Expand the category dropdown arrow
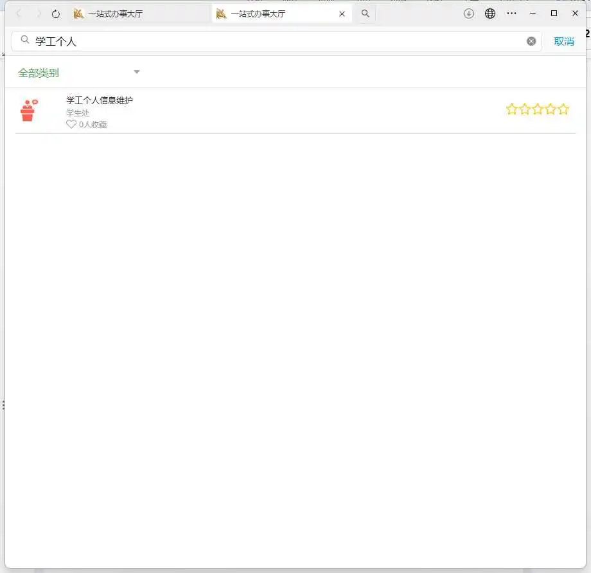591x573 pixels. click(x=137, y=71)
